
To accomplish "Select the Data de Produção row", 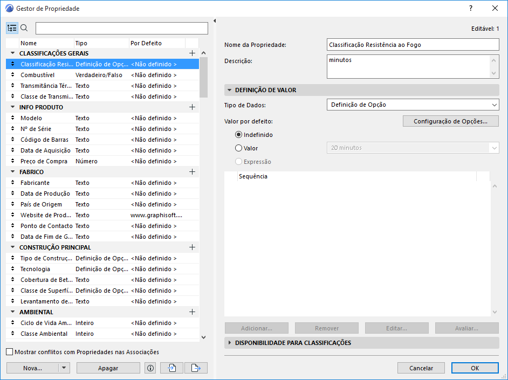I will pos(102,194).
